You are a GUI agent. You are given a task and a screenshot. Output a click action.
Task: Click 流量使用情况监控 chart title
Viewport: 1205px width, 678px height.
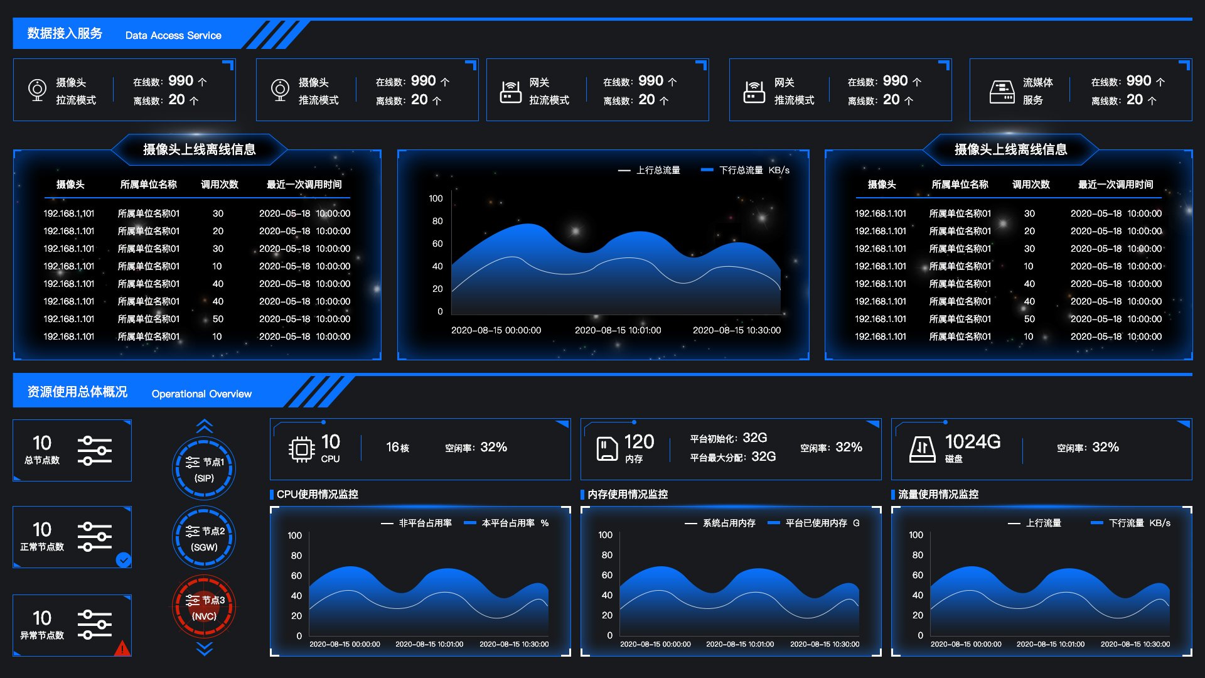click(938, 495)
